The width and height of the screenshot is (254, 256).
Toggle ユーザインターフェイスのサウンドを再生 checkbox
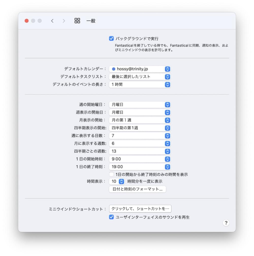click(x=111, y=217)
